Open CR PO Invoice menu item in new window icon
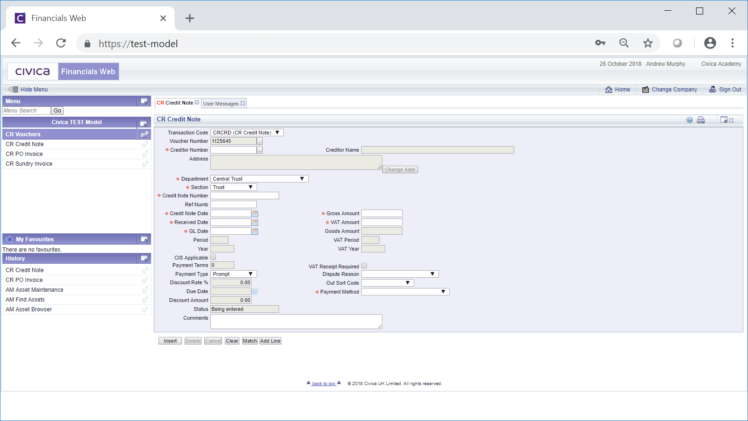This screenshot has width=748, height=421. (145, 154)
